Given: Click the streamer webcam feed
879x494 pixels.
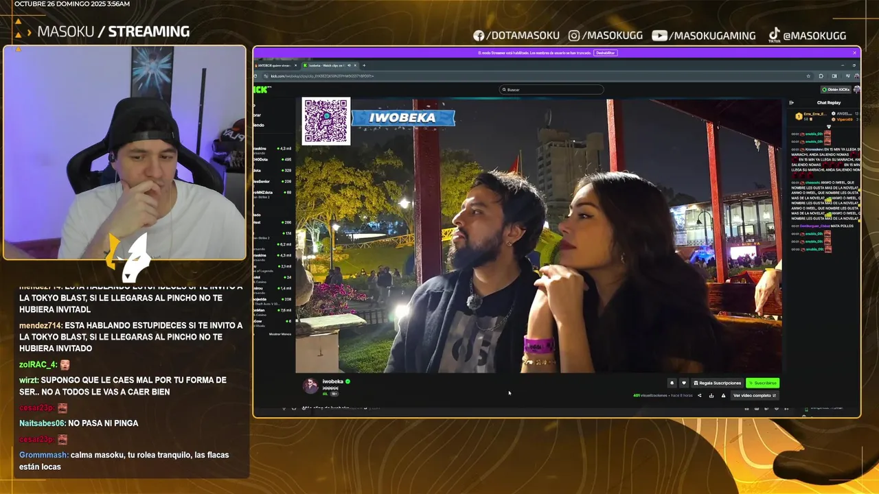Looking at the screenshot, I should pyautogui.click(x=125, y=153).
